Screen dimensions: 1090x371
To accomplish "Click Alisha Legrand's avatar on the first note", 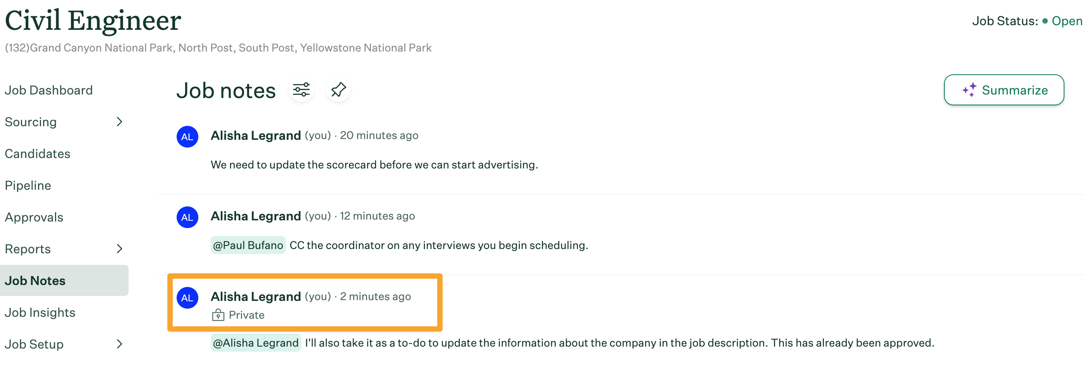I will (x=187, y=136).
